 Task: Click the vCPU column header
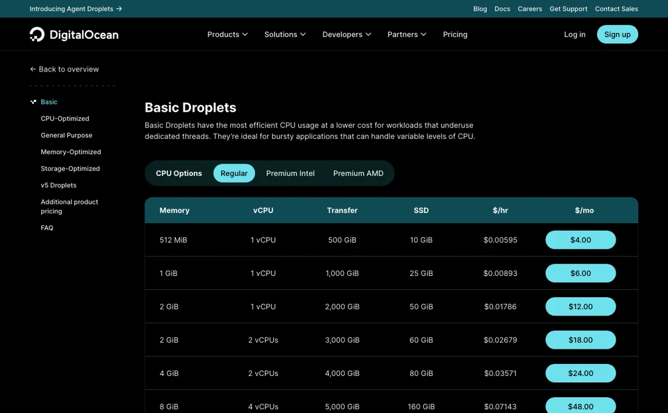263,210
